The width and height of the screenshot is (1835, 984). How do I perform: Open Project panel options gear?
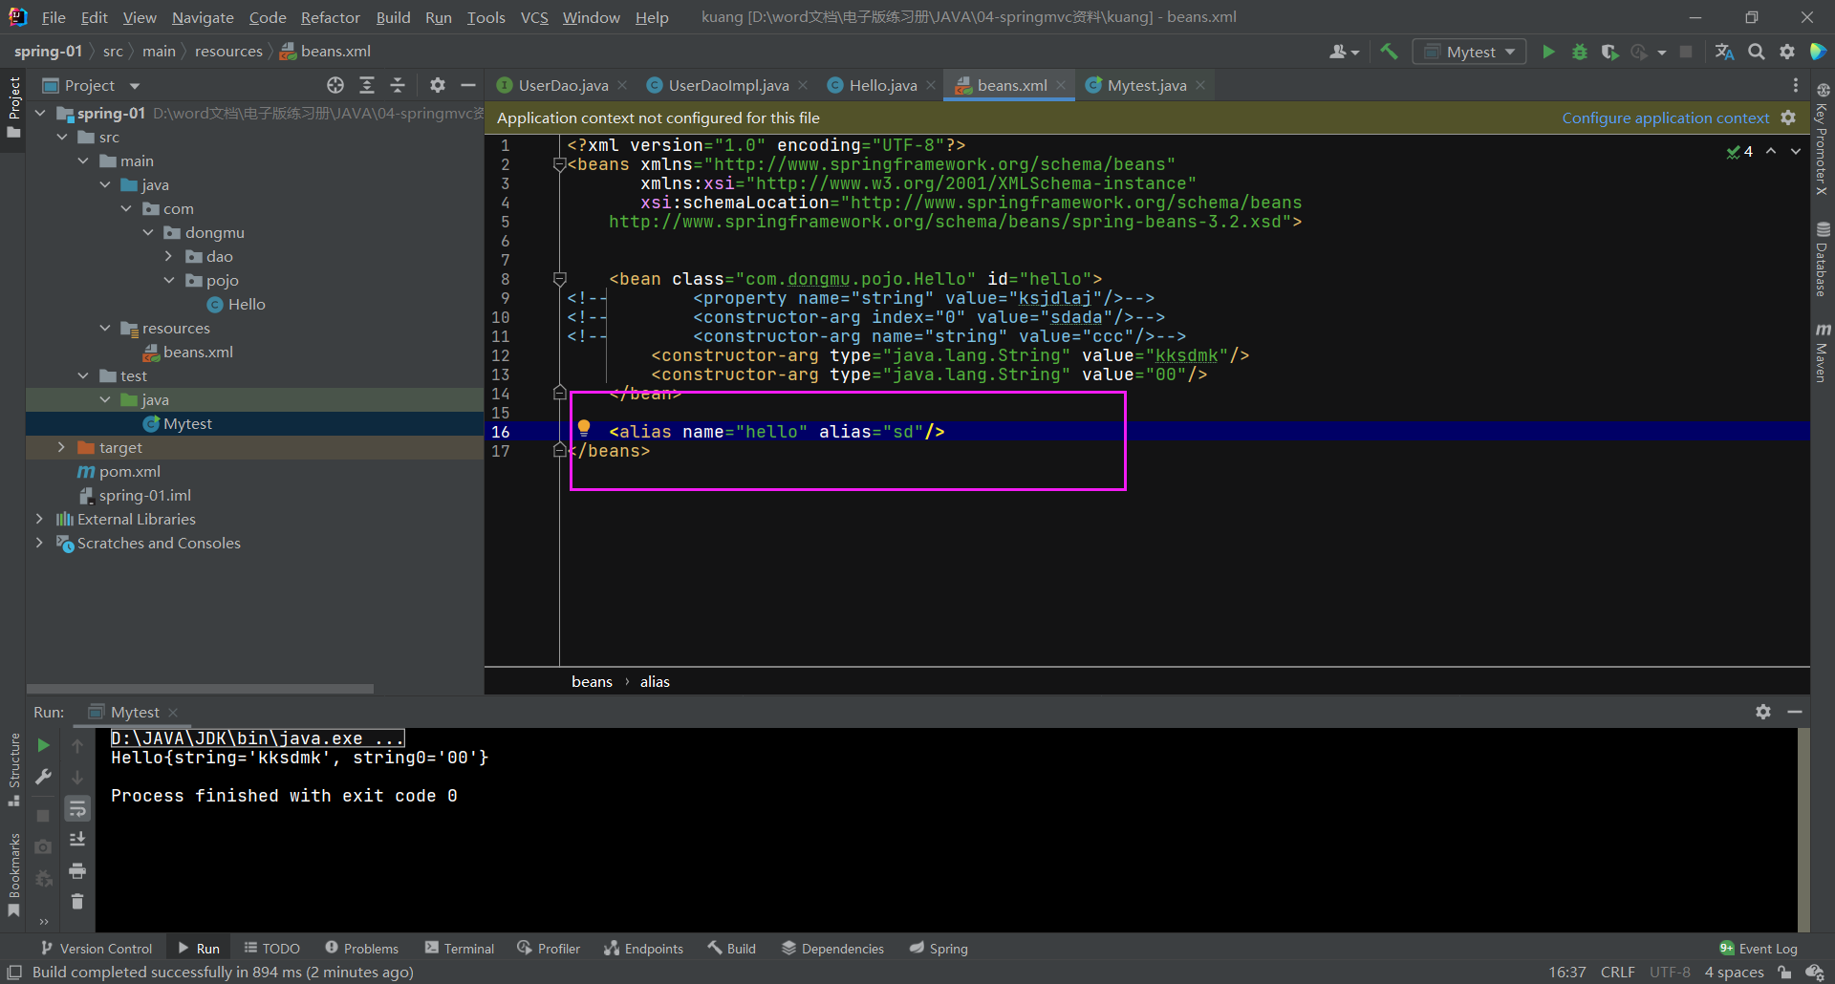(438, 85)
